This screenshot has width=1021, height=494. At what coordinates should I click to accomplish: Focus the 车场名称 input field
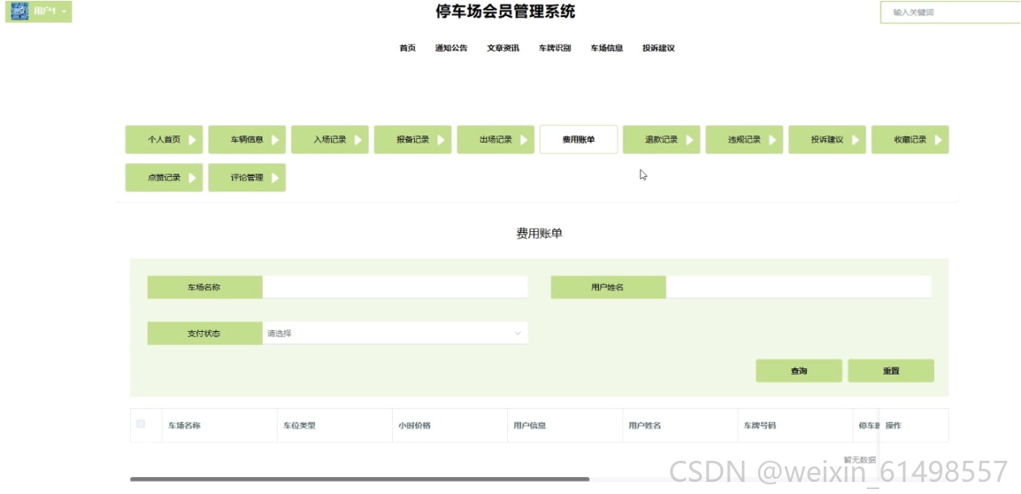(x=394, y=287)
